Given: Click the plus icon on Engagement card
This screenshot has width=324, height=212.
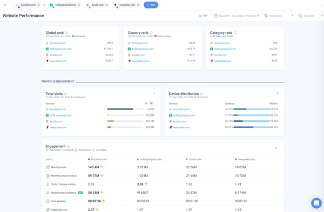Looking at the screenshot, I should click(276, 148).
